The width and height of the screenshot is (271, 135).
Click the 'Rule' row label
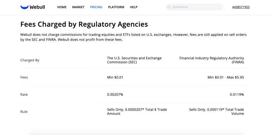24,112
